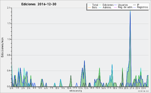Click the y-axis value 2.1
This screenshot has width=151, height=93.
pyautogui.click(x=9, y=8)
